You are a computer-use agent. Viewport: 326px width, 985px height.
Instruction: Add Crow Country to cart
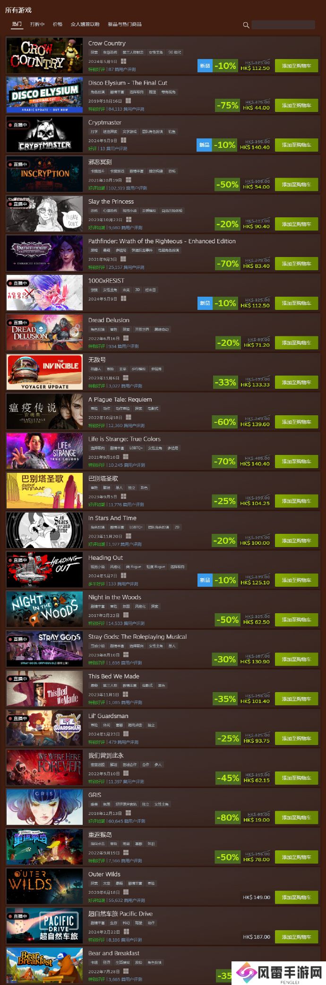pos(297,66)
